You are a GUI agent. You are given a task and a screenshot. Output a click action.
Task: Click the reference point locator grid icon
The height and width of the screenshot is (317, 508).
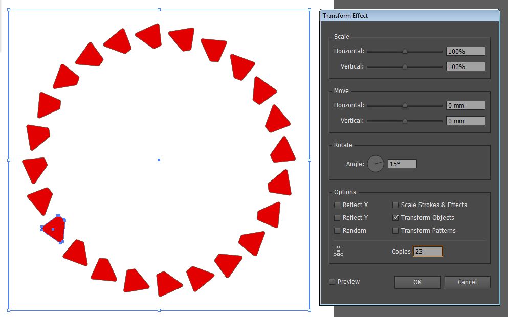point(338,251)
